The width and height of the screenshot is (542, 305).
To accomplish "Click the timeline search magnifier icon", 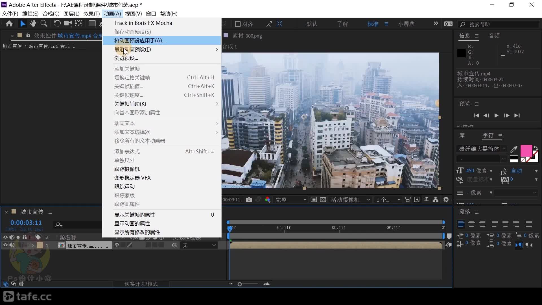I will 59,225.
